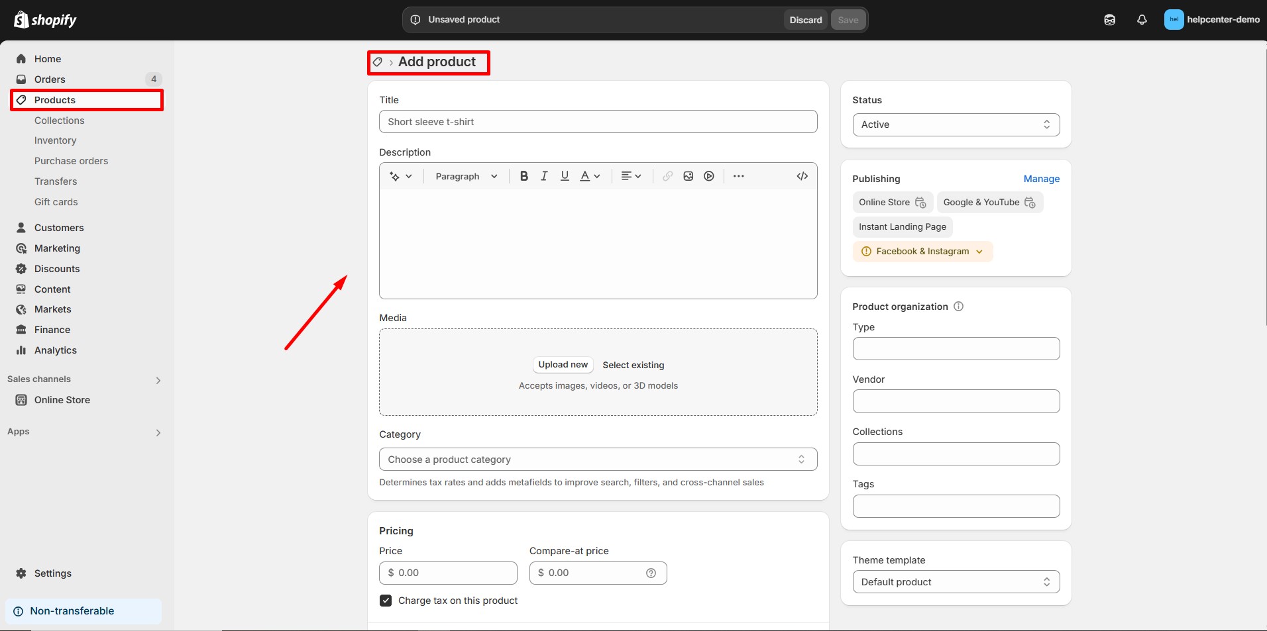Open the text color picker

(x=589, y=176)
